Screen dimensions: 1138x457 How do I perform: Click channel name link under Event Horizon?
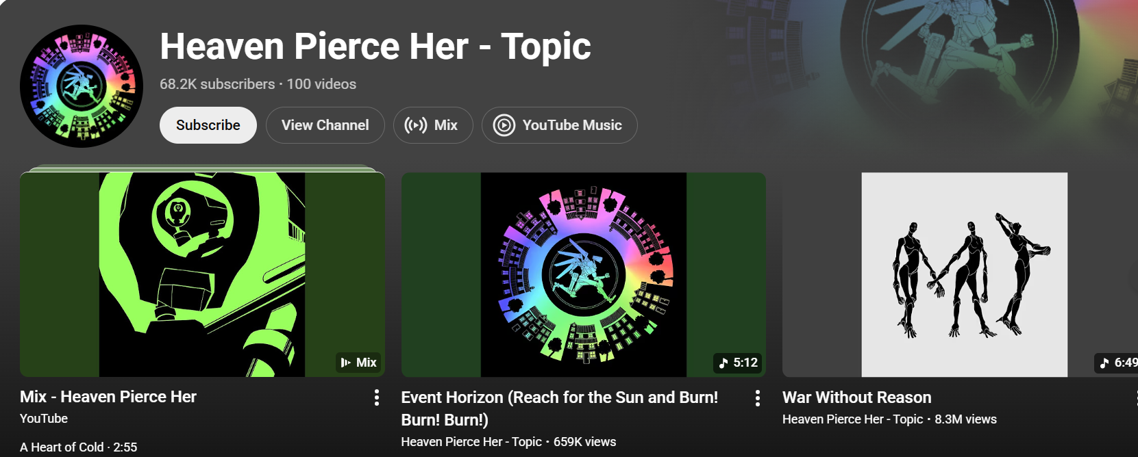tap(471, 442)
